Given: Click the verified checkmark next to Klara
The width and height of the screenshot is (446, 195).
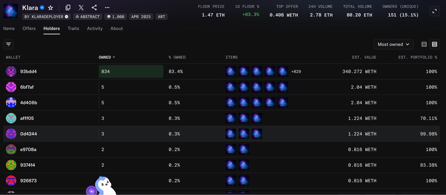Looking at the screenshot, I should point(42,7).
